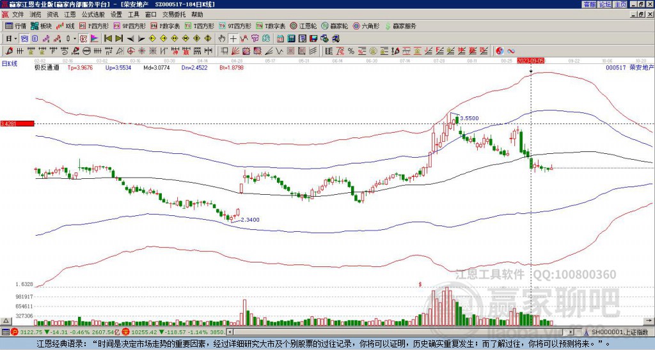Open the 江恩轮 (Gann wheel) tool
This screenshot has height=350, width=655.
304,26
